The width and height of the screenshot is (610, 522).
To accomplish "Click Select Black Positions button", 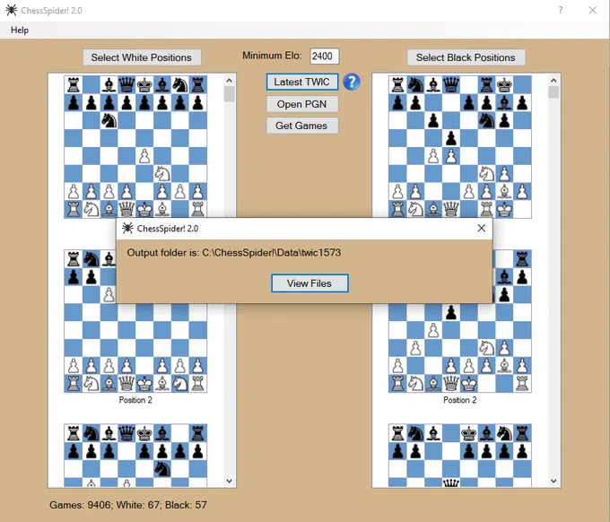I will 466,57.
